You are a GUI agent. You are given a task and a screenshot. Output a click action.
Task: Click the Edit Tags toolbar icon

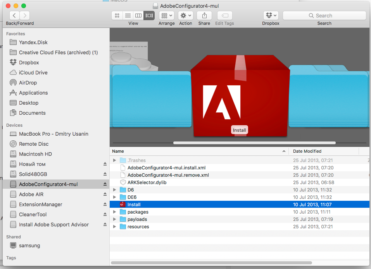coord(224,16)
